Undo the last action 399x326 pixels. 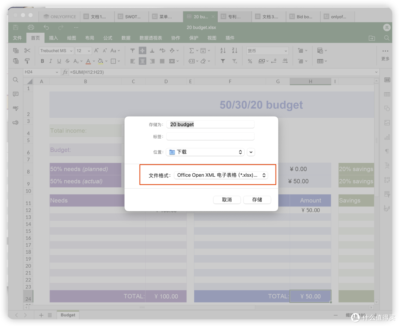pyautogui.click(x=46, y=27)
